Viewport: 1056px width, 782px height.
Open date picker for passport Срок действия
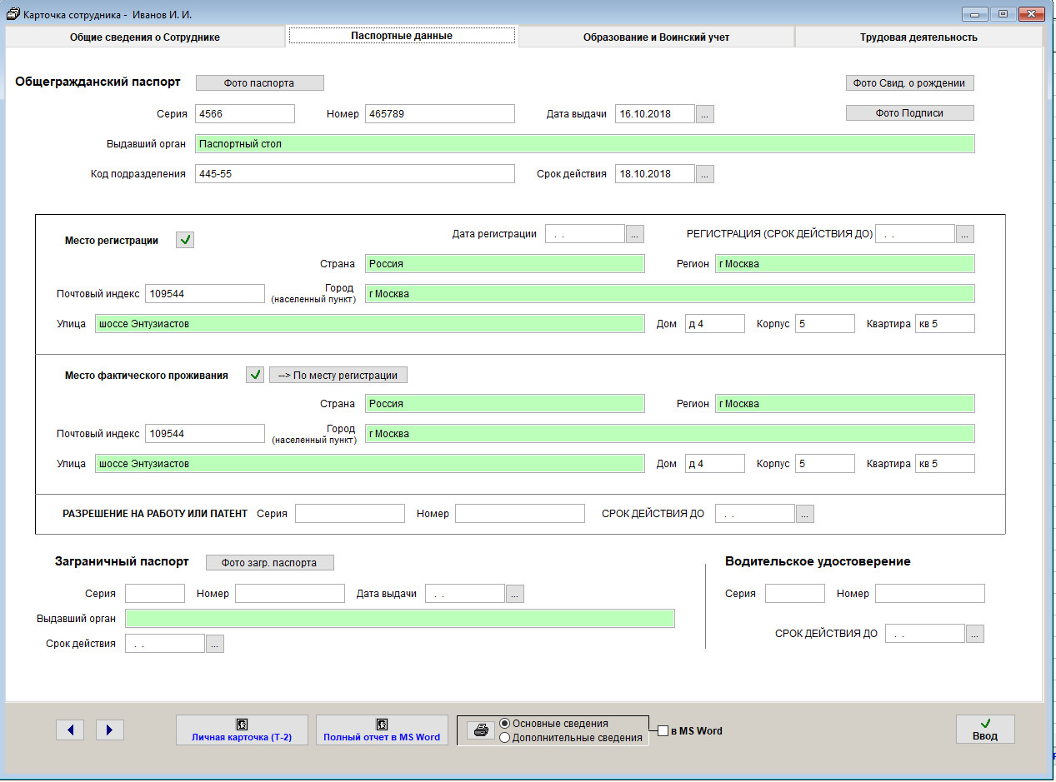(705, 174)
